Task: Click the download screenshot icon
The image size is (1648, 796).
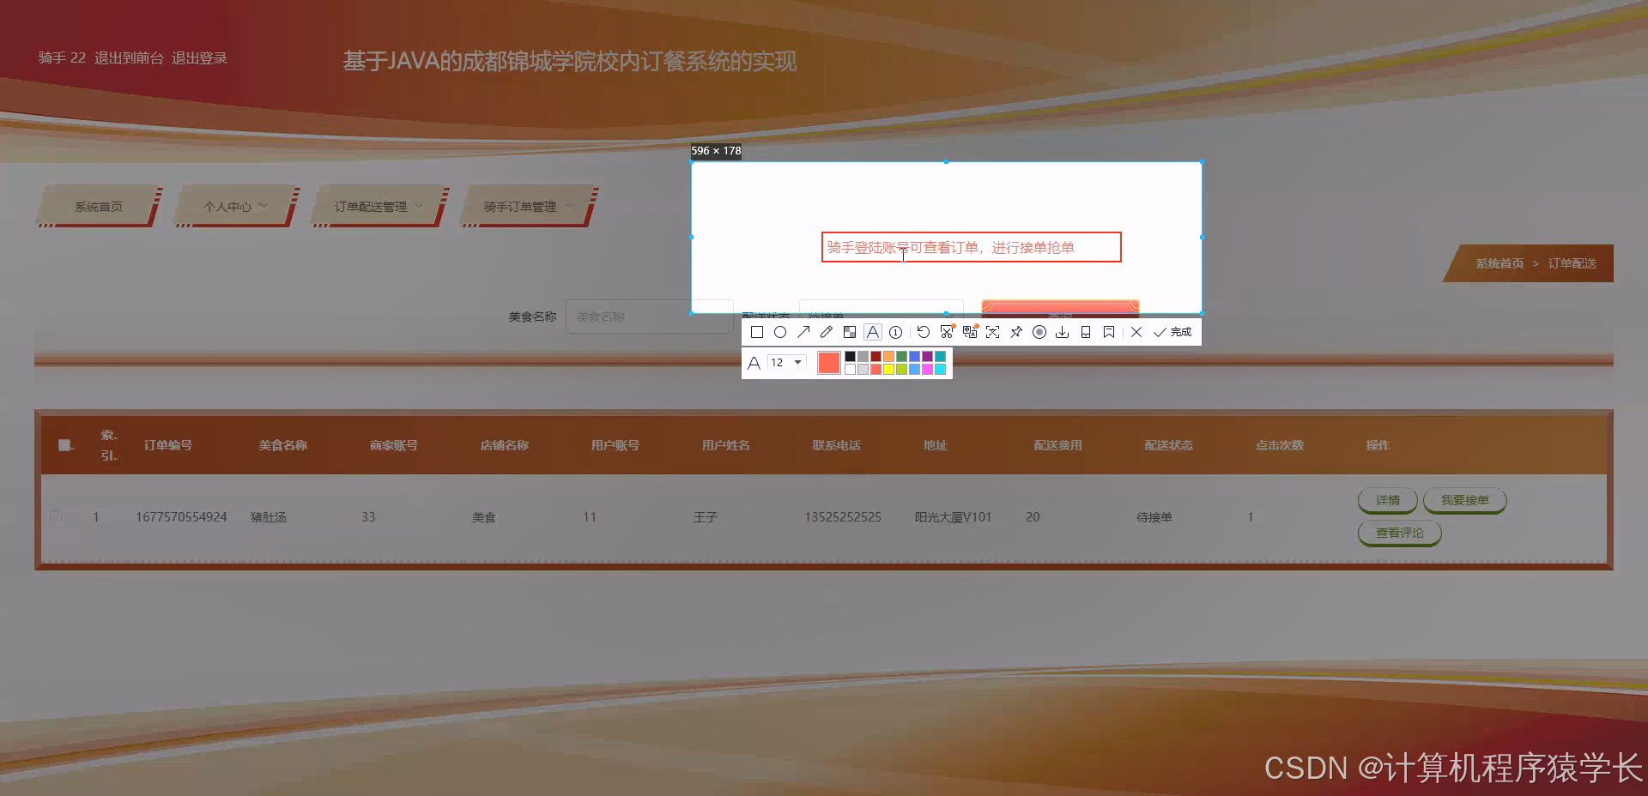Action: click(x=1063, y=332)
